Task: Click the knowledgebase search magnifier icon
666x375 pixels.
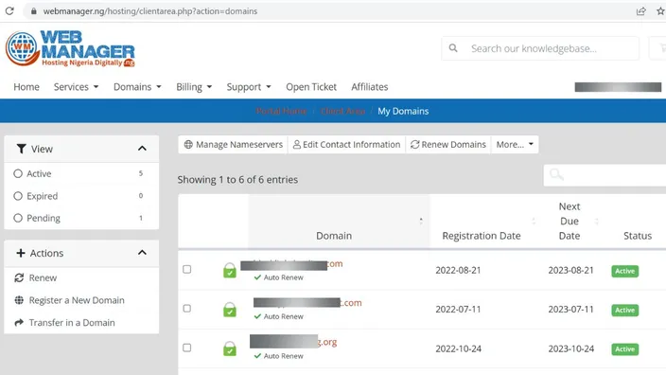Action: point(453,48)
